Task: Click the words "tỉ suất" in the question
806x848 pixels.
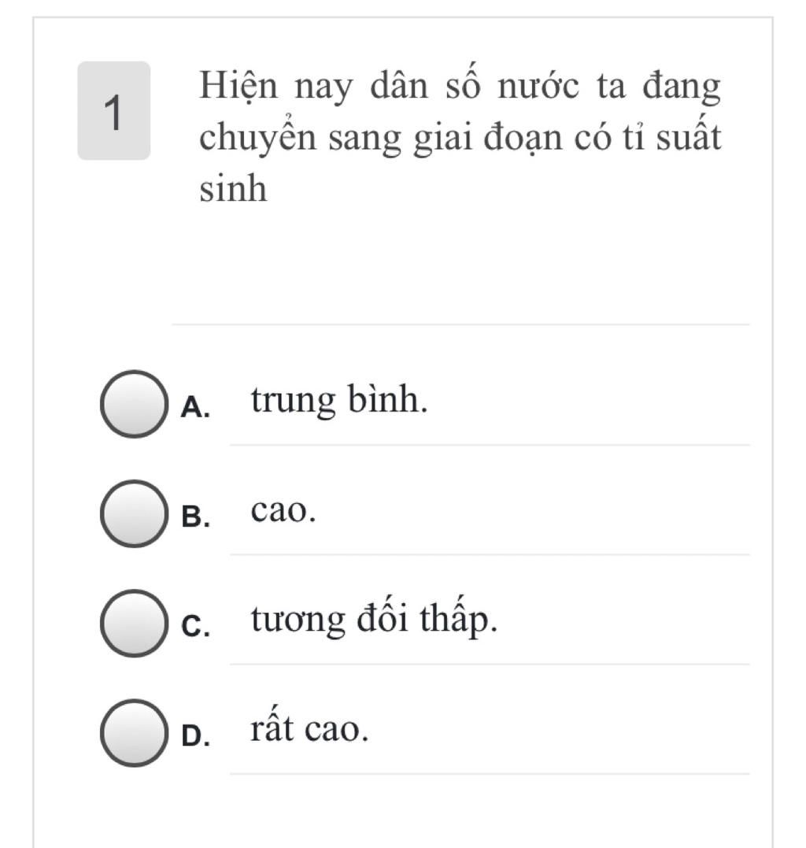Action: pos(675,139)
